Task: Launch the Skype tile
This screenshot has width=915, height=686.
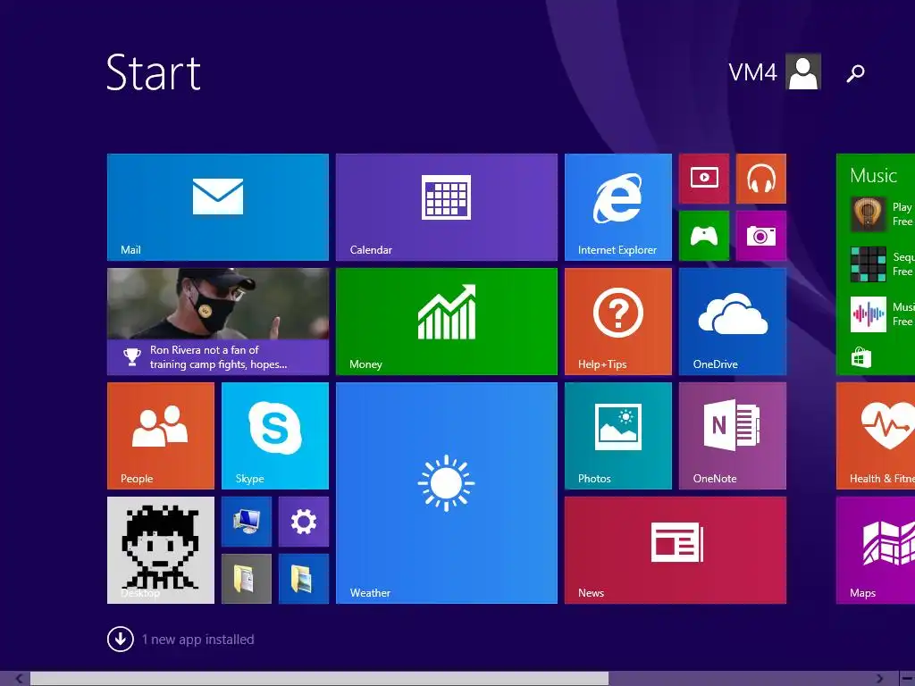Action: click(x=275, y=436)
